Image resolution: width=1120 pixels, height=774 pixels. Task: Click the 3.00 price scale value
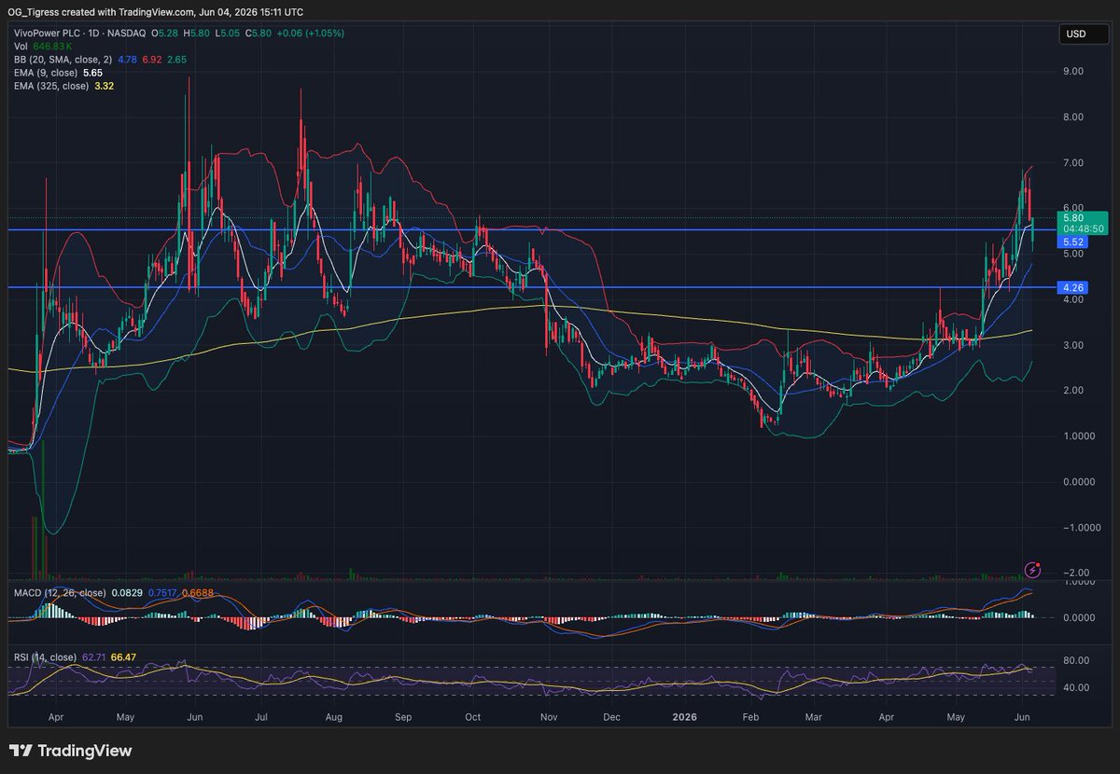1072,345
